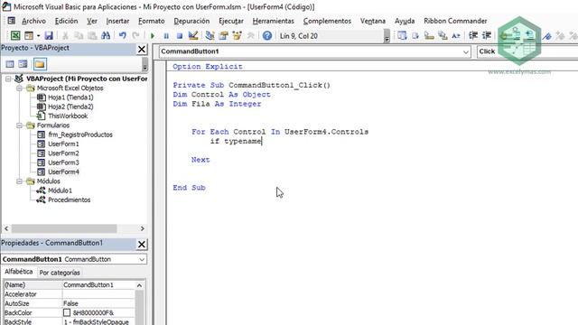This screenshot has width=578, height=325.
Task: Click the View Microsoft Excel icon
Action: point(15,36)
